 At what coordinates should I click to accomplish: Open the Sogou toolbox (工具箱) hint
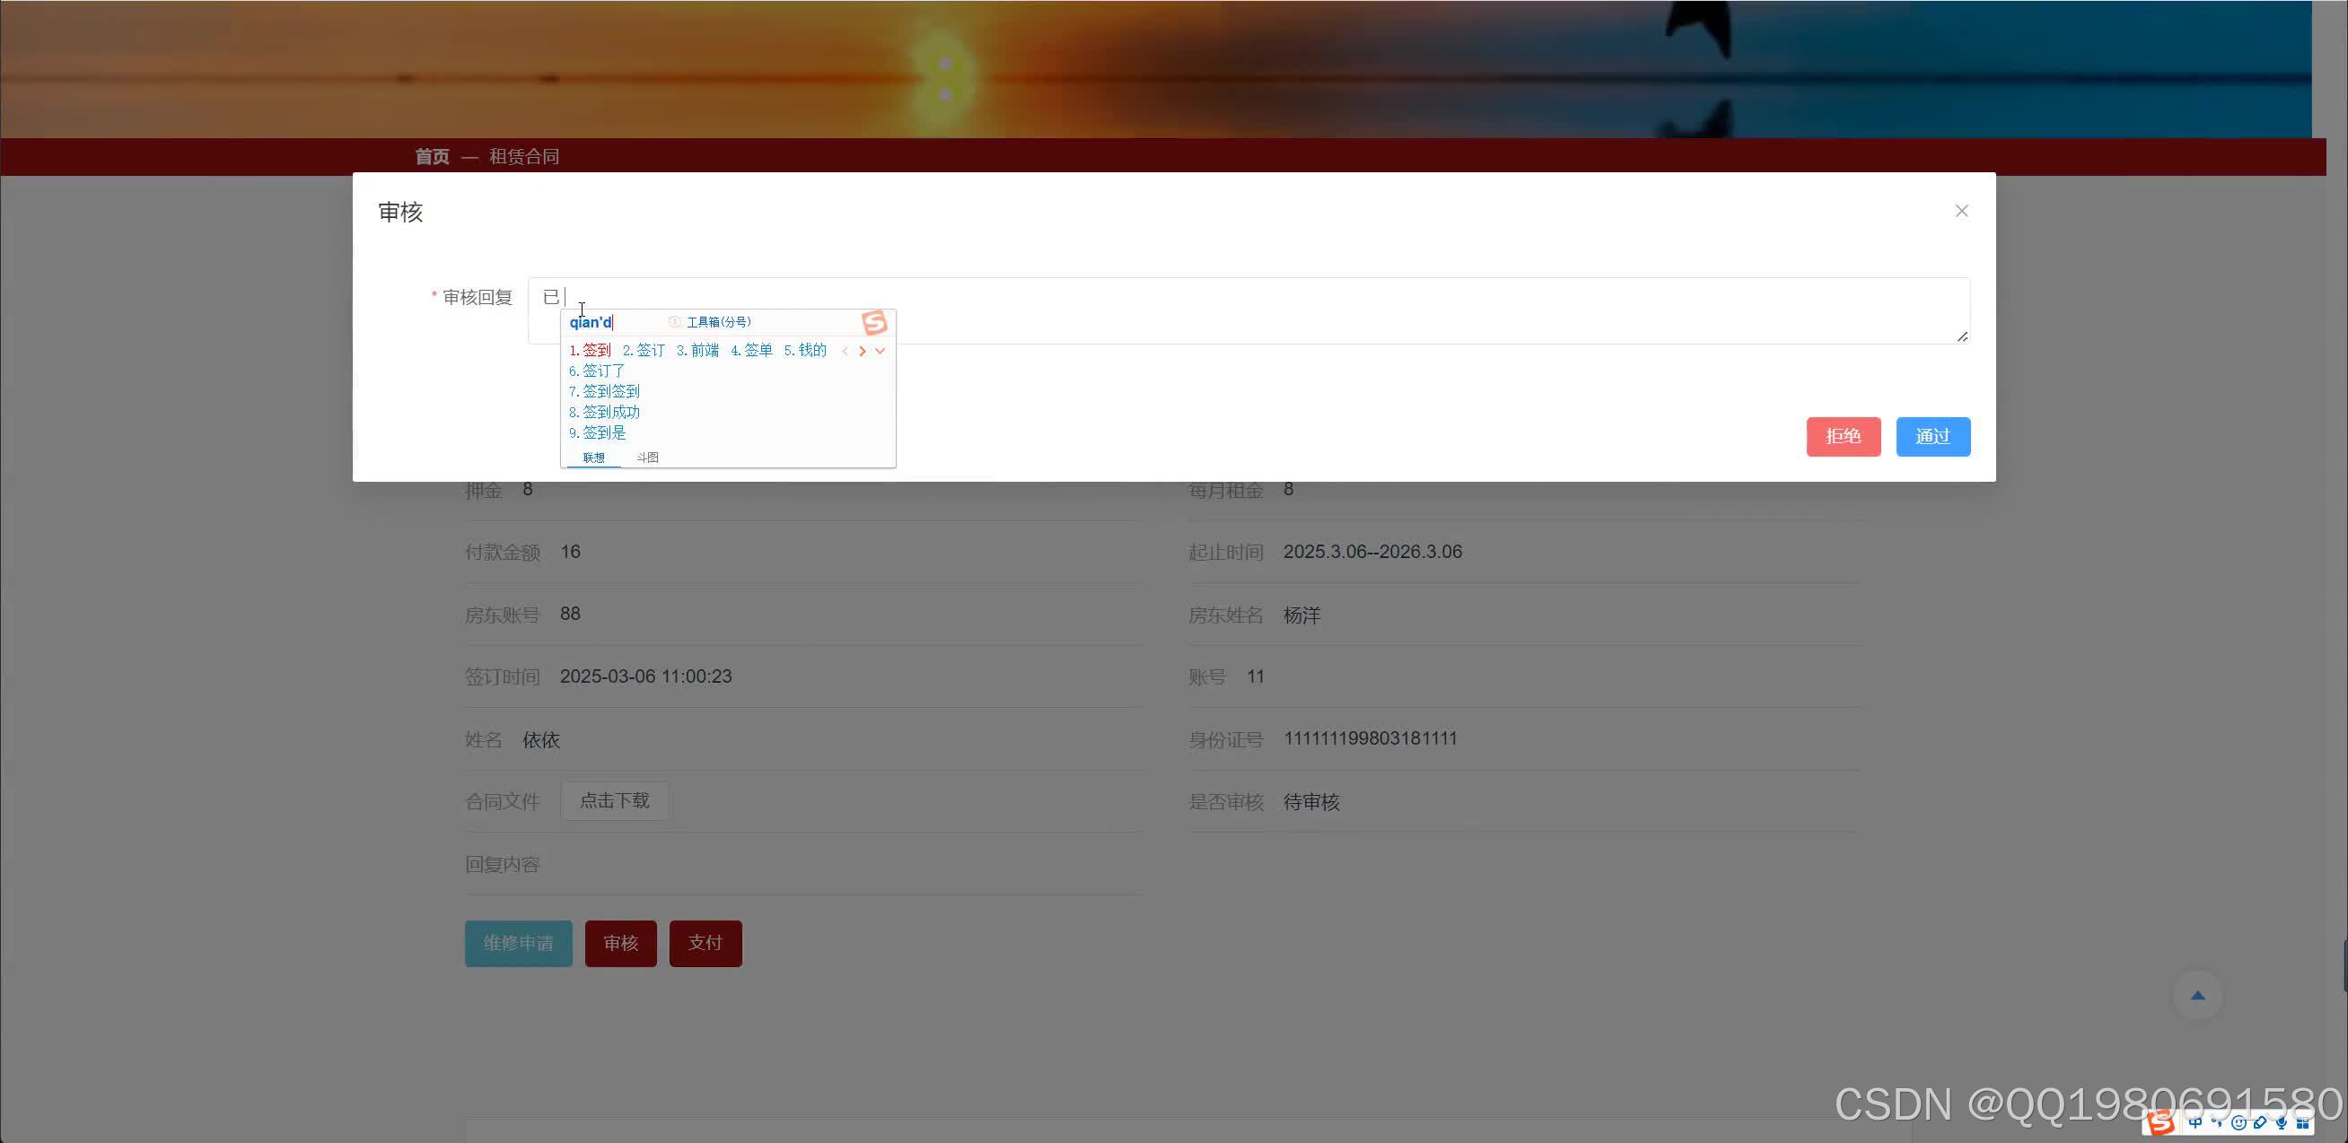(717, 322)
